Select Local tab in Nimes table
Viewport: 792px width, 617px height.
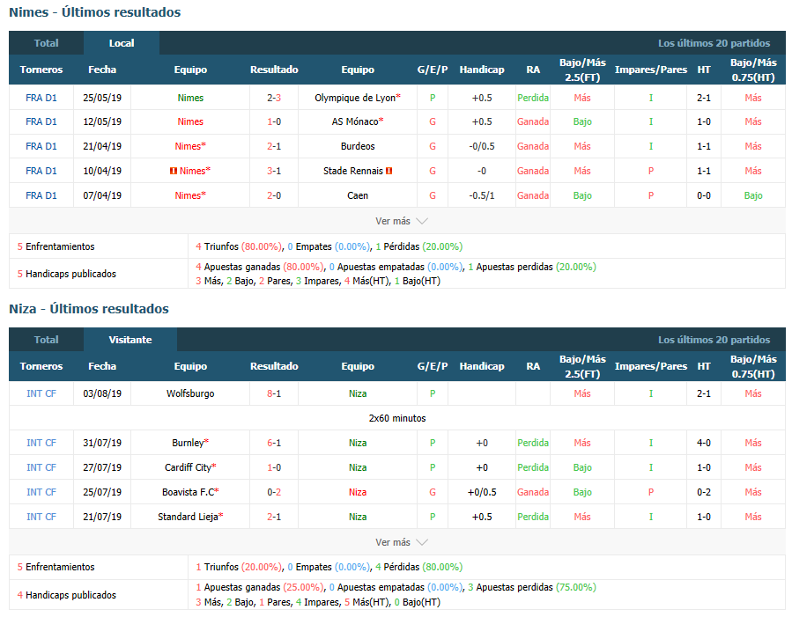tap(122, 43)
